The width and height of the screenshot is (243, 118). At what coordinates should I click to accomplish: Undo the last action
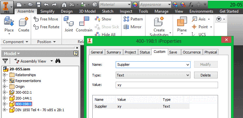click(x=46, y=5)
